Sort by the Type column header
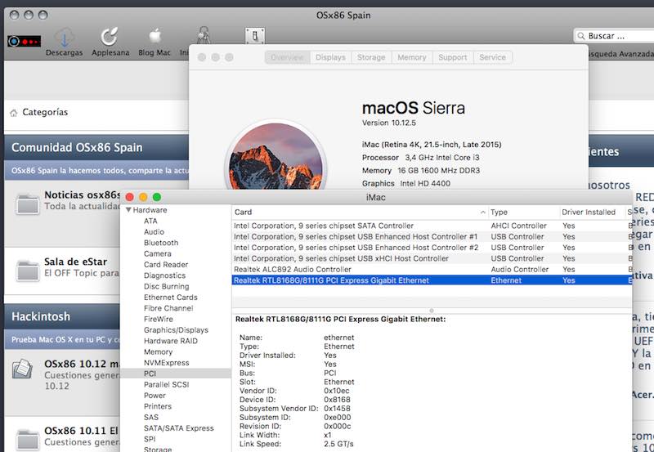 (x=523, y=212)
